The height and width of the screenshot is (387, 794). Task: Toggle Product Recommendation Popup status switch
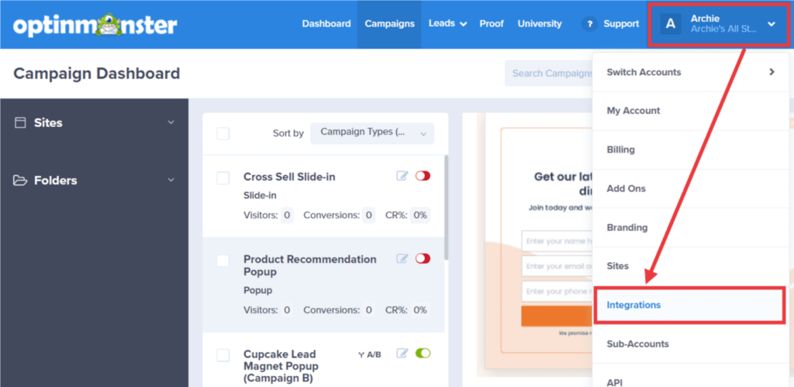[x=423, y=258]
